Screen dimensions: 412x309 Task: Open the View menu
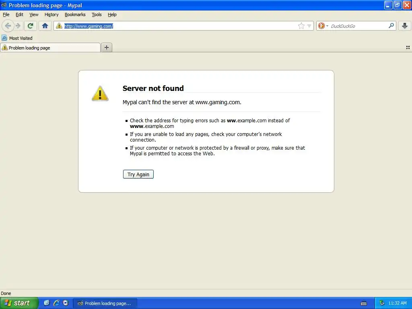(x=34, y=14)
